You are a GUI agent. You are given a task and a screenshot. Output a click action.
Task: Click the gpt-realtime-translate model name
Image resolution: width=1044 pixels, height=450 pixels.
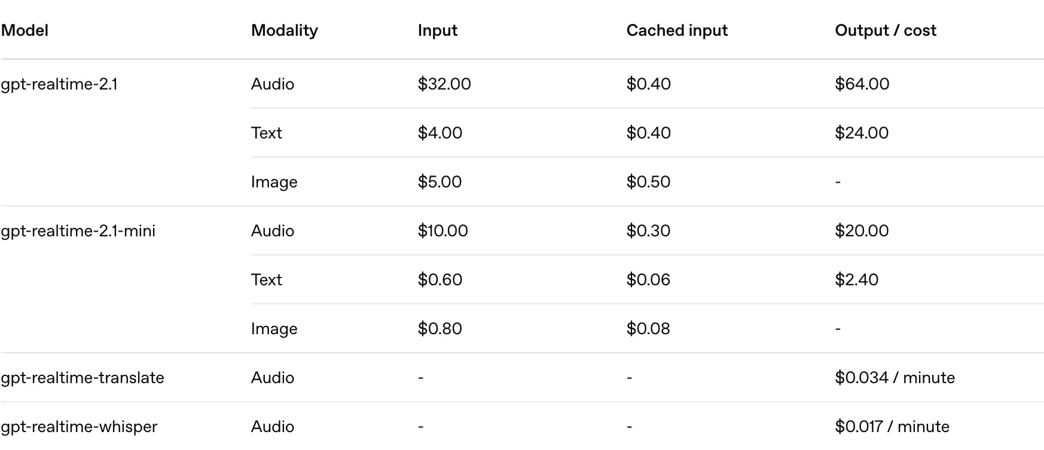[83, 378]
